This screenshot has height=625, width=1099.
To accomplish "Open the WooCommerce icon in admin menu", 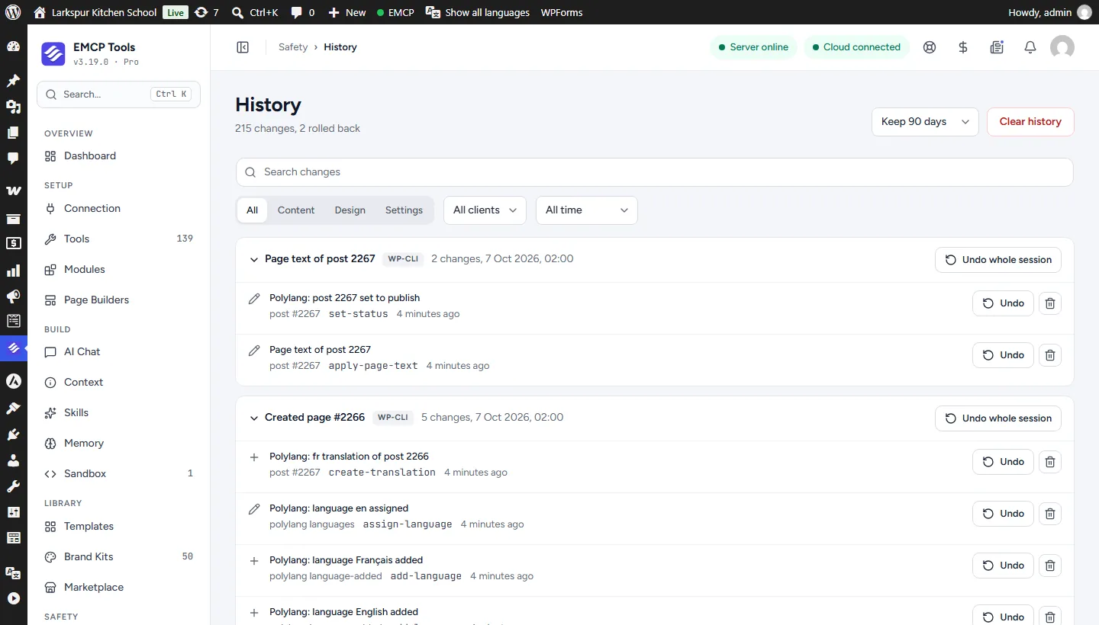I will [13, 191].
